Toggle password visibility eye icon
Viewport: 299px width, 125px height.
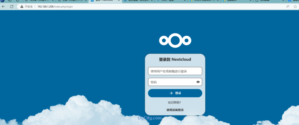pos(198,82)
